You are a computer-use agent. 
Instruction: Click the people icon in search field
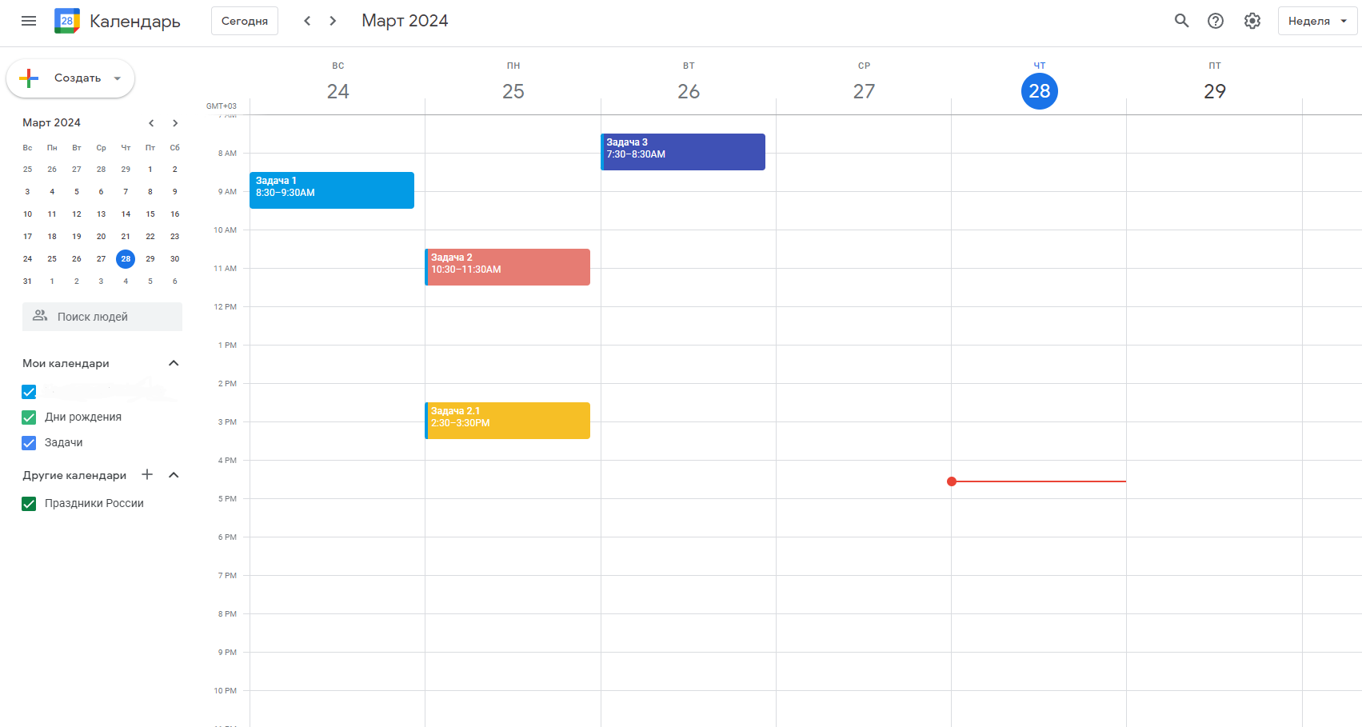pyautogui.click(x=40, y=316)
